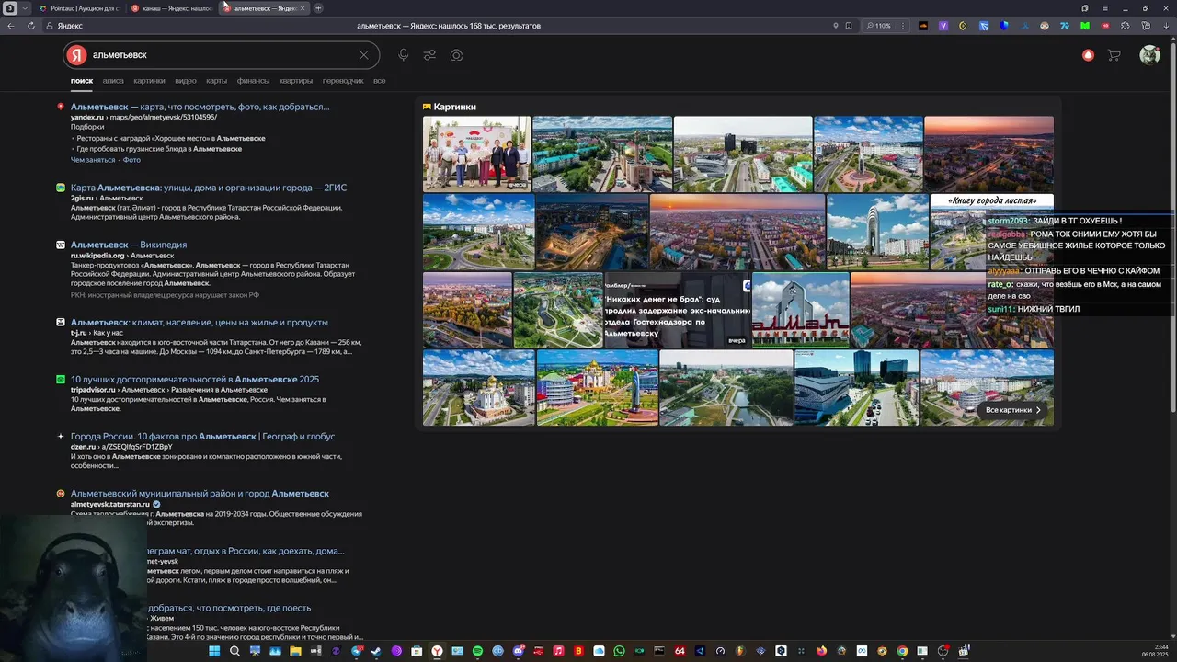Viewport: 1177px width, 662px height.
Task: Open the SoundCloud extension icon
Action: click(922, 26)
